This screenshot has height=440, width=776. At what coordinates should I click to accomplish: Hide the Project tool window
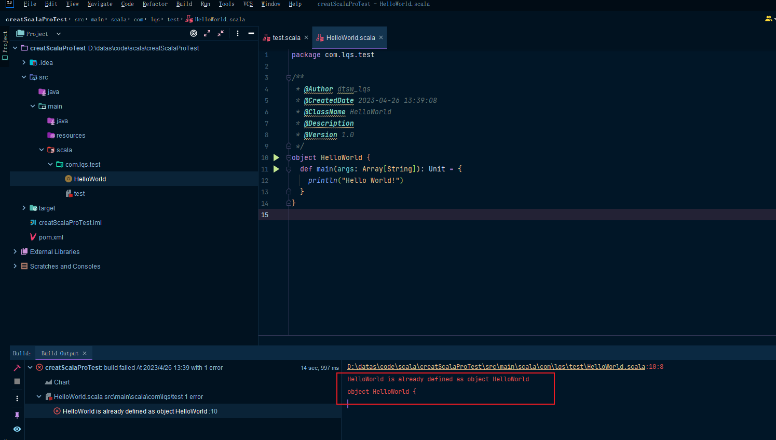click(251, 33)
